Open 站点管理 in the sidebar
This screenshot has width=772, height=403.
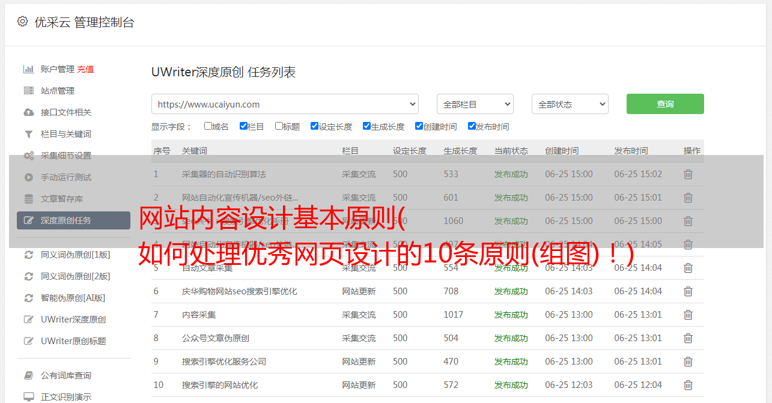coord(58,91)
